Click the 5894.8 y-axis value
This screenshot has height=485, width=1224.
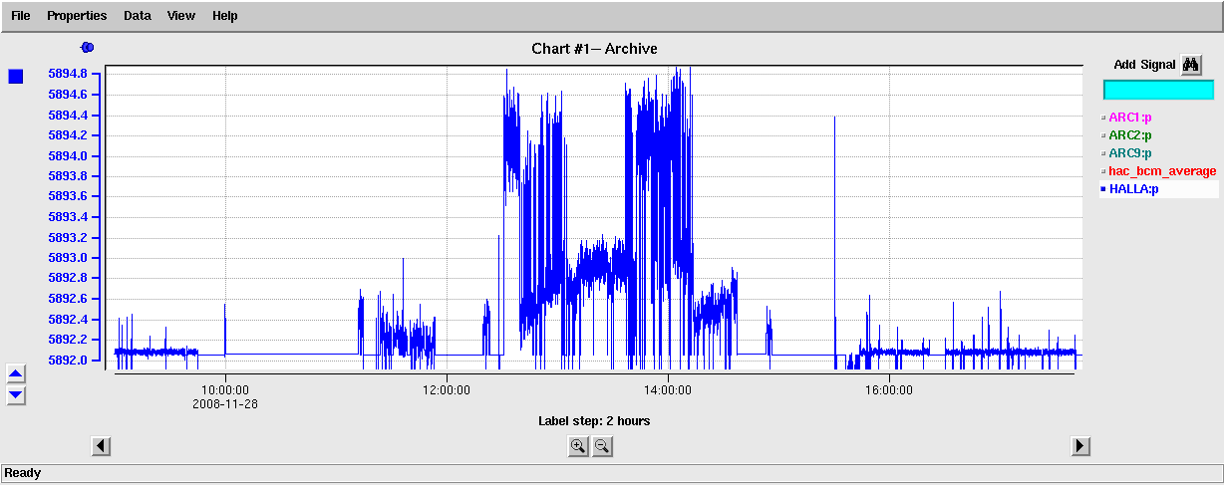pos(68,74)
